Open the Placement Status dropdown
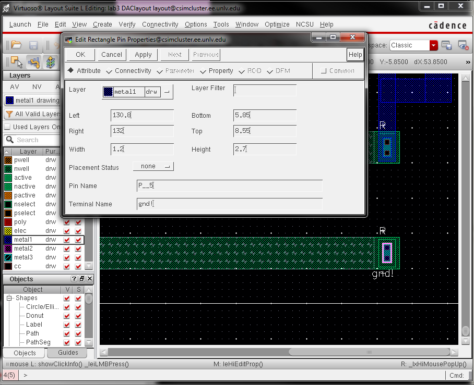 153,166
